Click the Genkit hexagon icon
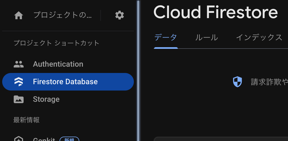The width and height of the screenshot is (288, 141). [x=19, y=139]
